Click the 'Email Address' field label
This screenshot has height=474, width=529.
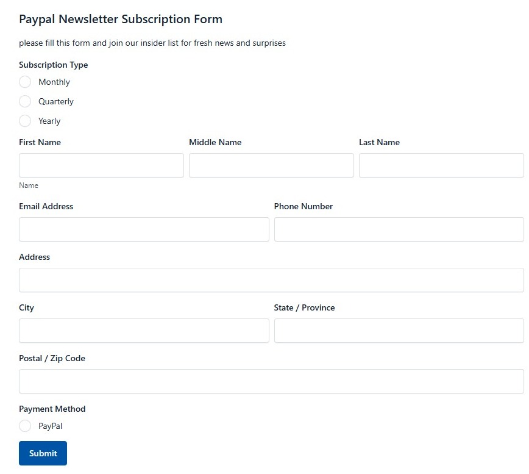46,206
